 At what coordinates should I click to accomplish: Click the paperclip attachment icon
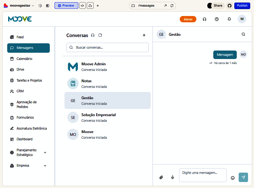161,177
